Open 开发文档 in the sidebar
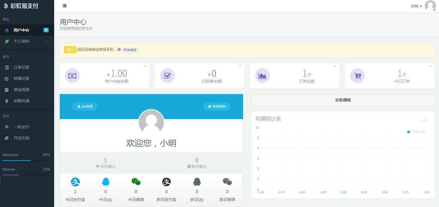 point(27,138)
